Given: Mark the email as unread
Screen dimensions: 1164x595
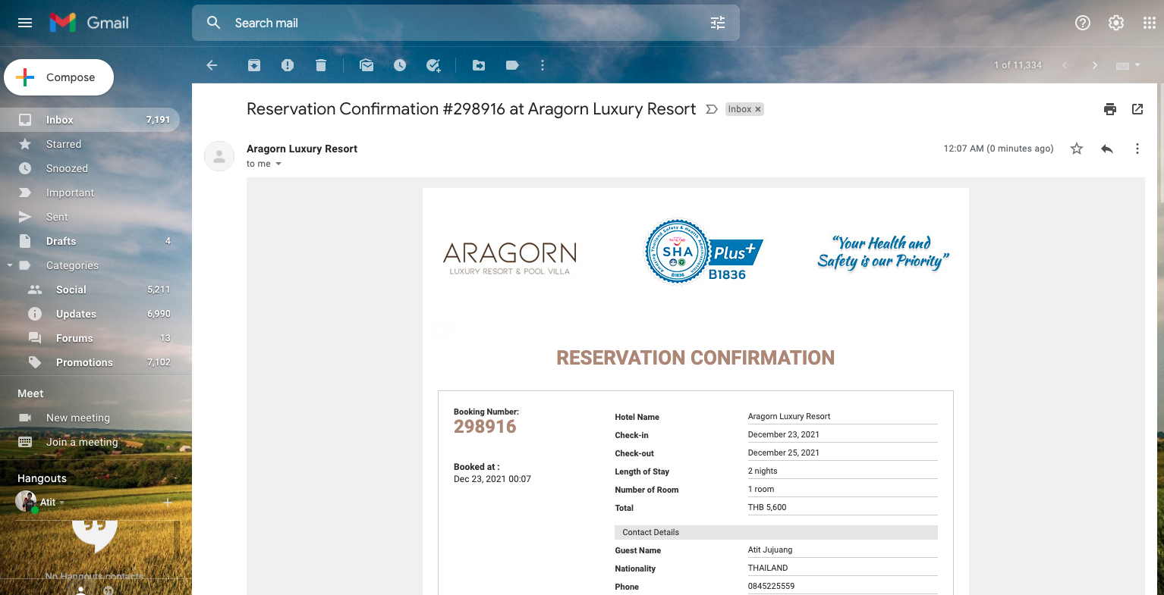Looking at the screenshot, I should [x=367, y=65].
